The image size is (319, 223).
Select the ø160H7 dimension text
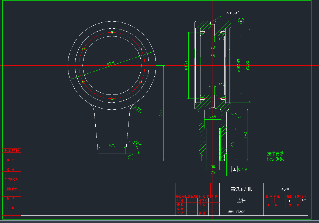point(239,66)
